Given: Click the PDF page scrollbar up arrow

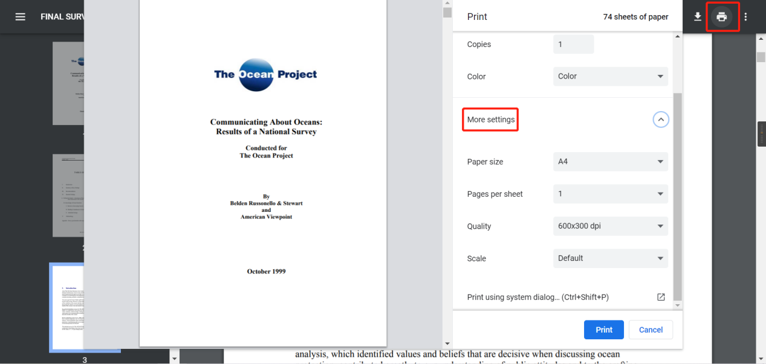Looking at the screenshot, I should tap(761, 39).
